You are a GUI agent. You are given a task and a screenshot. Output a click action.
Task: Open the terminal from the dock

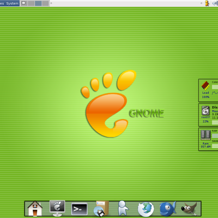pyautogui.click(x=80, y=209)
